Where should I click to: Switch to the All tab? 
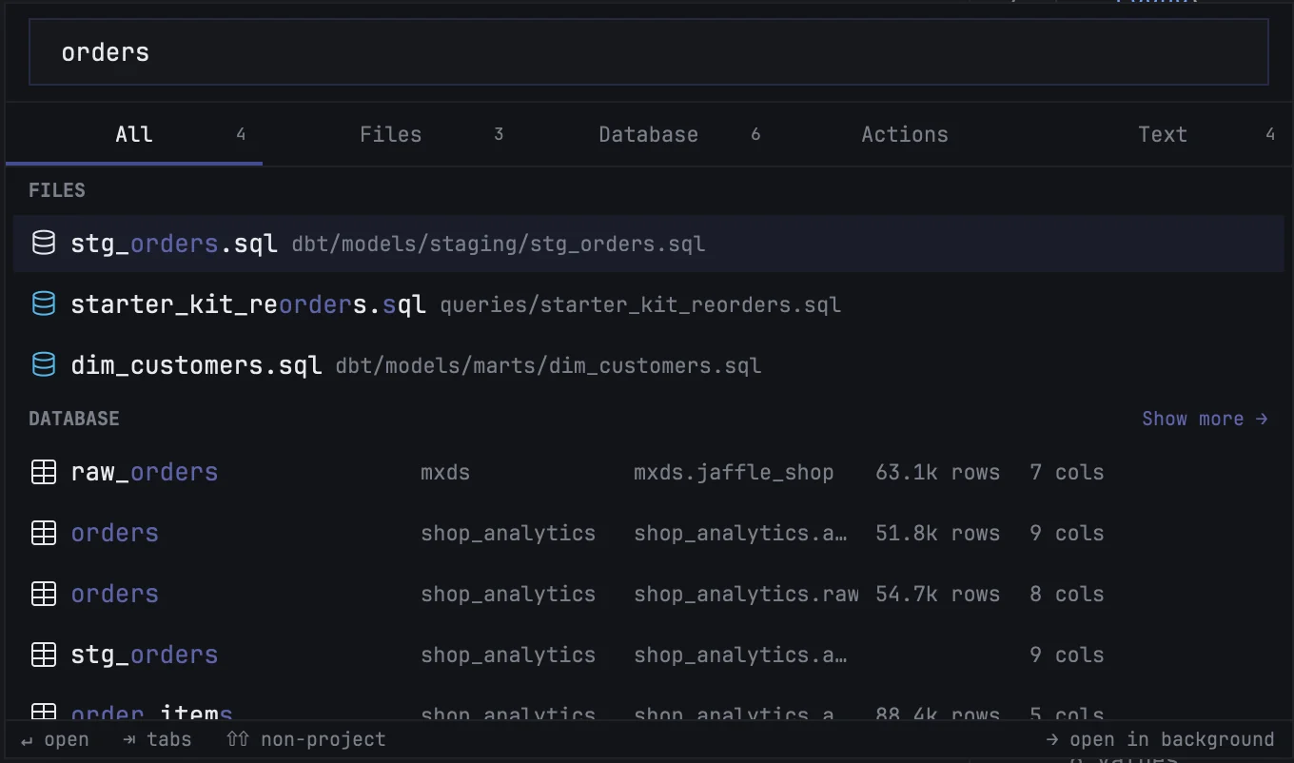(134, 134)
